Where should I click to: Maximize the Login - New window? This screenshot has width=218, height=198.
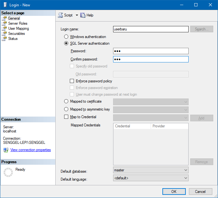(x=196, y=5)
